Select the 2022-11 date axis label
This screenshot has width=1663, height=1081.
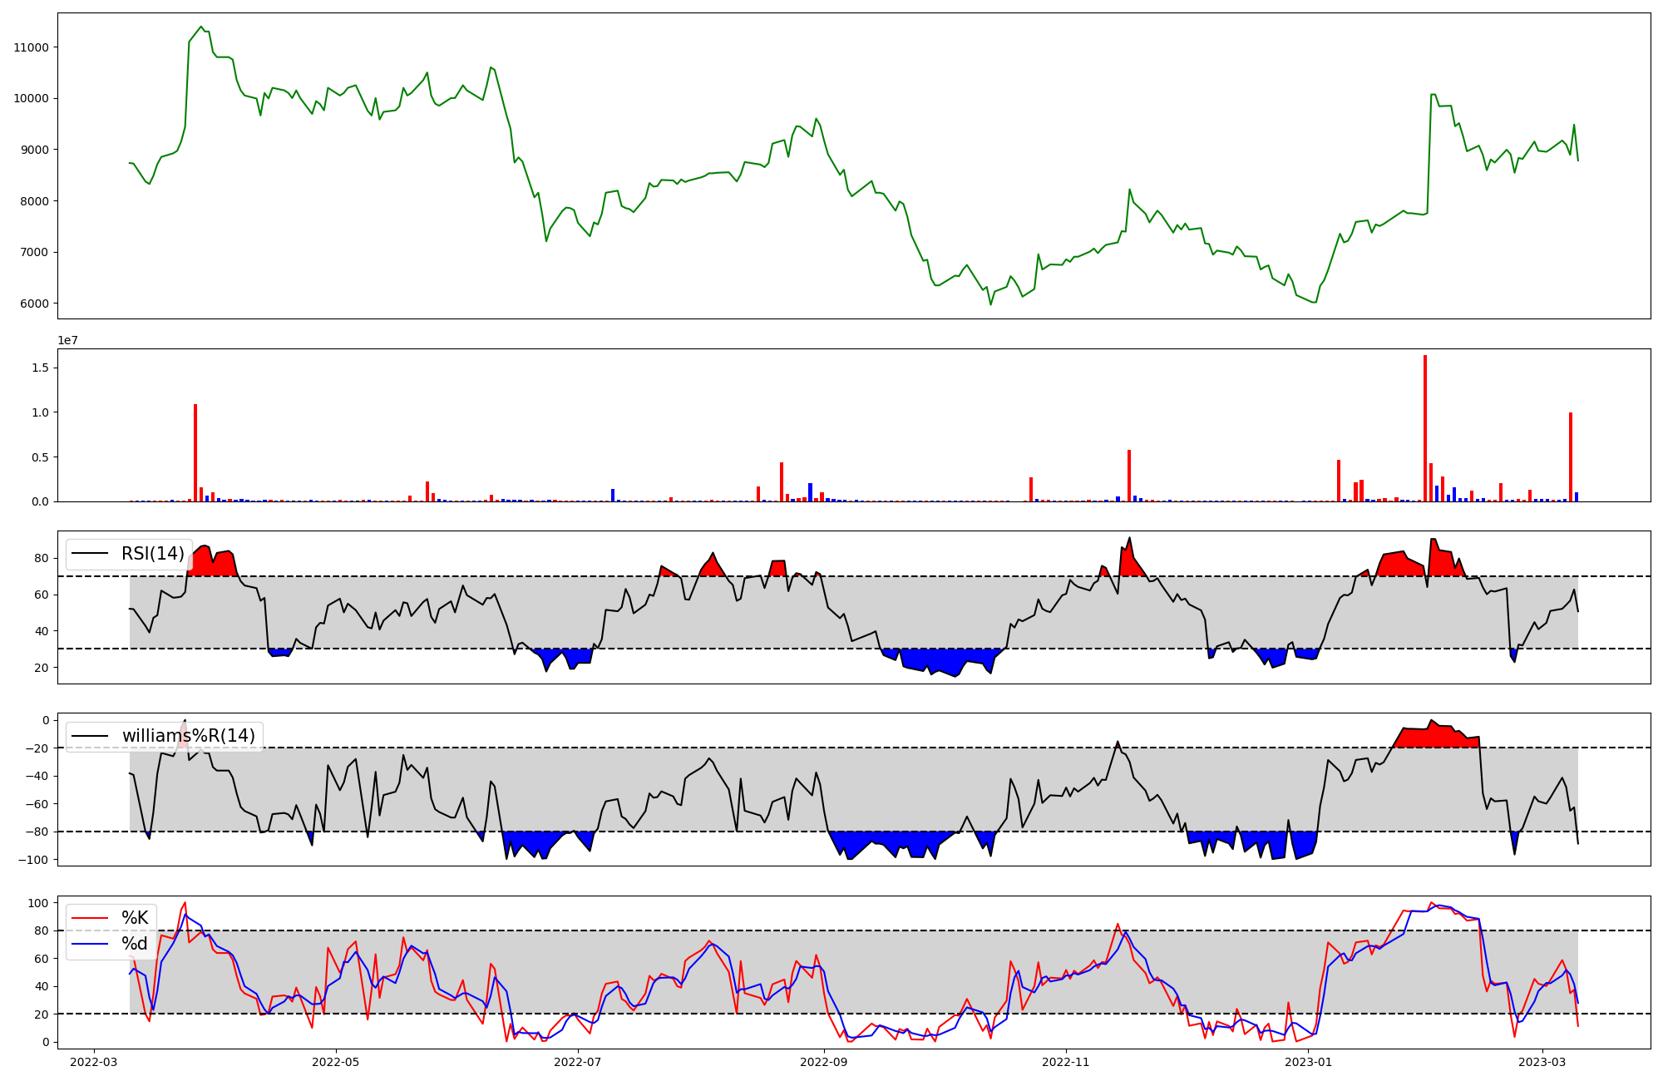[x=1065, y=1062]
